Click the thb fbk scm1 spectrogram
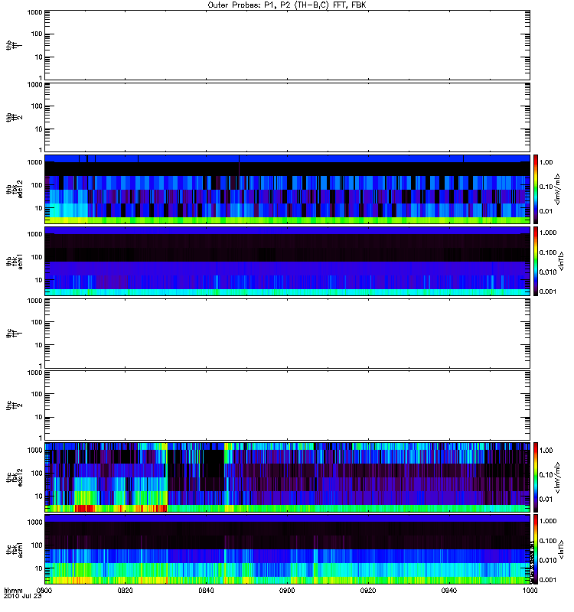Viewport: 574px width, 612px height. pyautogui.click(x=288, y=262)
